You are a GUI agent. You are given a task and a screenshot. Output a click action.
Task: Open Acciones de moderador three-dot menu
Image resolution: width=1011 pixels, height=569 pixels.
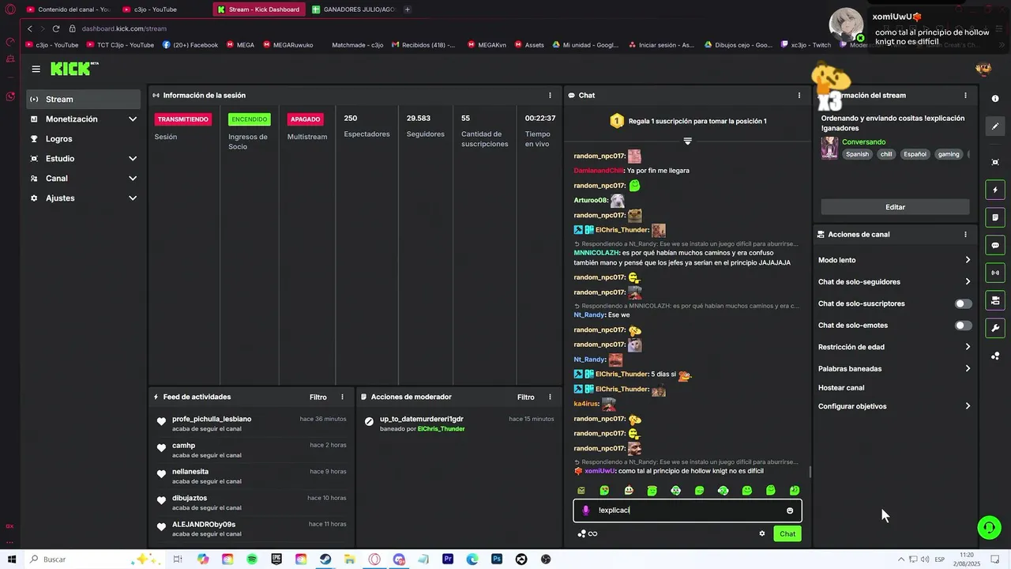coord(550,397)
